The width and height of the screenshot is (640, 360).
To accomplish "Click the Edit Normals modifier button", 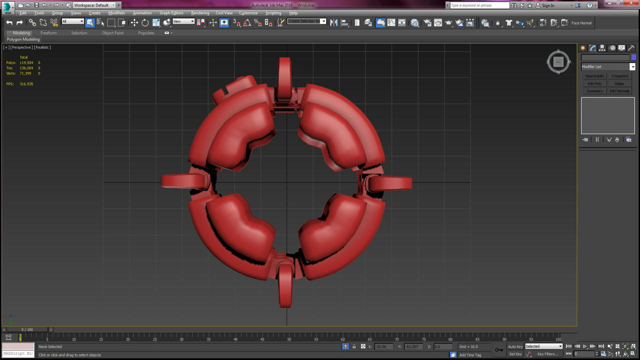I will (619, 91).
